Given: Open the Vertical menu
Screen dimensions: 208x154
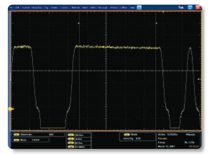Looking at the screenshot, I should (26, 8).
